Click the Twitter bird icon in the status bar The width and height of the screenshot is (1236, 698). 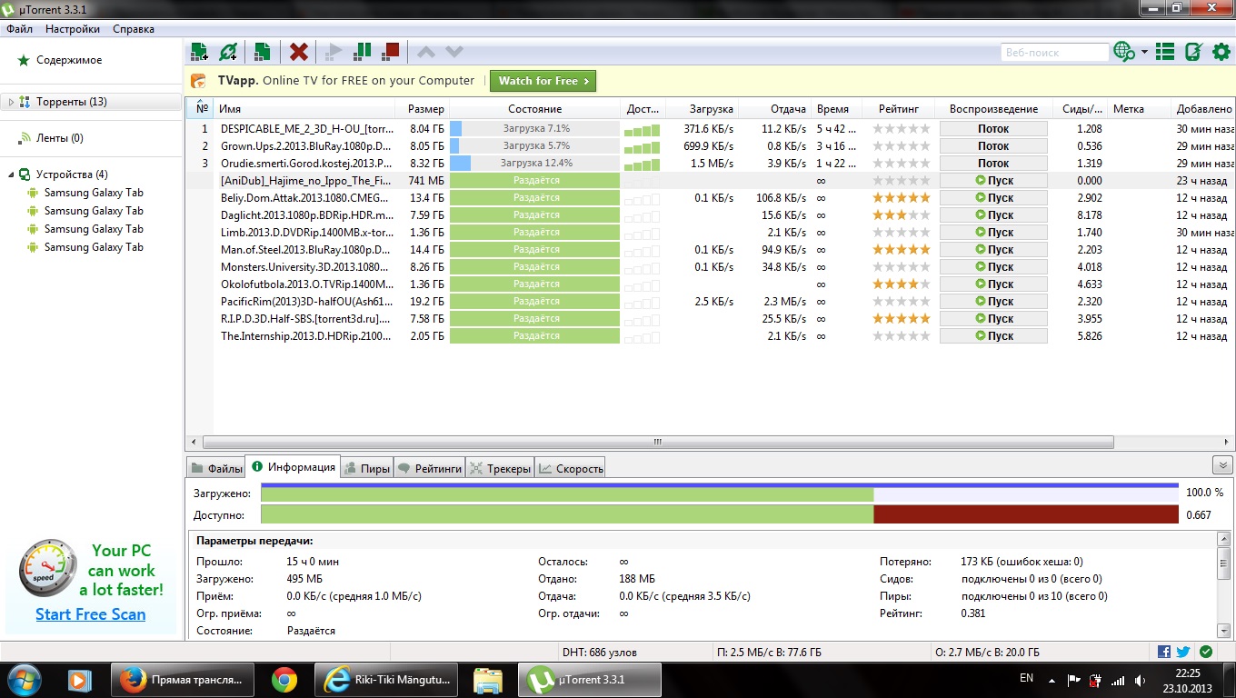[1182, 652]
